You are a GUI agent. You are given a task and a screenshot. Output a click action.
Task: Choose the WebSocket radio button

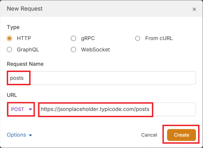coord(73,50)
